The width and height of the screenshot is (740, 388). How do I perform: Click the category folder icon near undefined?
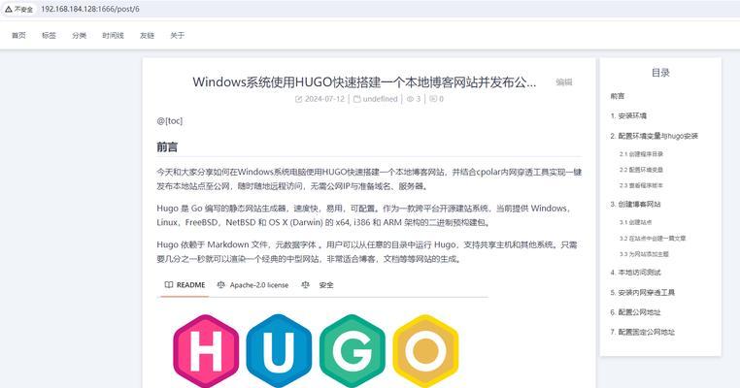(356, 99)
